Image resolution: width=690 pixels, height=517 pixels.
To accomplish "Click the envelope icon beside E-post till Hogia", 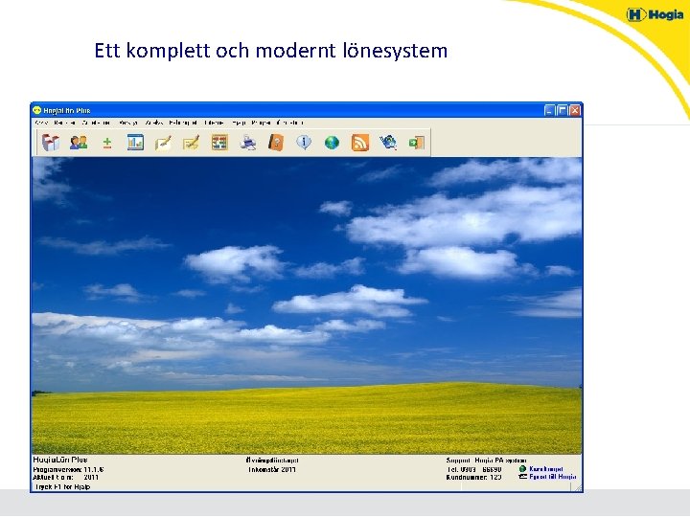I will coord(523,477).
